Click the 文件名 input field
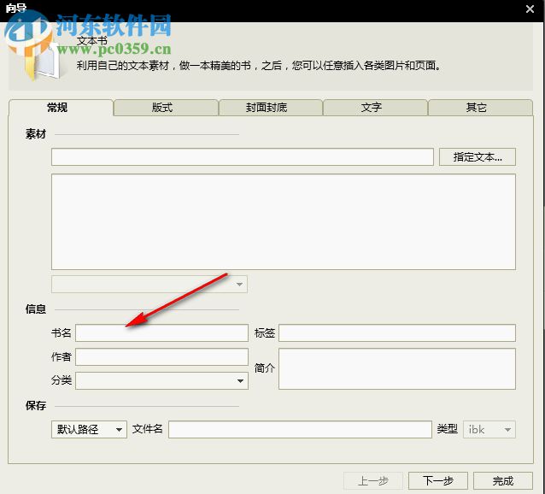545x494 pixels. (x=301, y=429)
